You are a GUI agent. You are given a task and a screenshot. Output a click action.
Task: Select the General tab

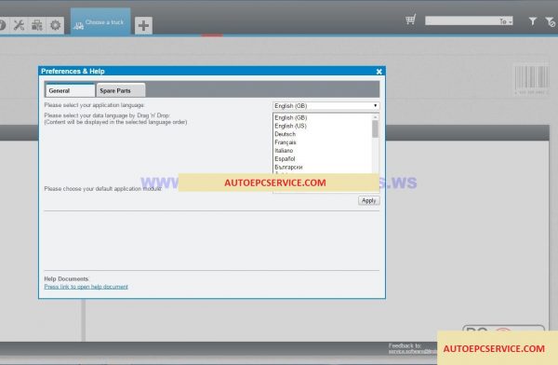pyautogui.click(x=70, y=90)
